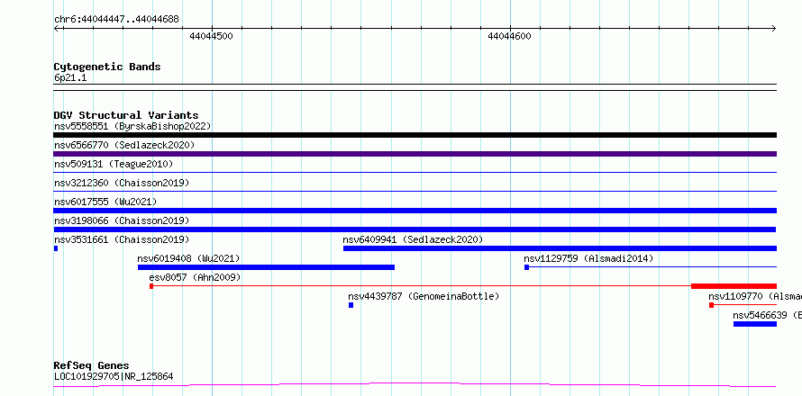This screenshot has height=396, width=802.
Task: Select the purple nsv6566770 variant bar
Action: pos(415,154)
